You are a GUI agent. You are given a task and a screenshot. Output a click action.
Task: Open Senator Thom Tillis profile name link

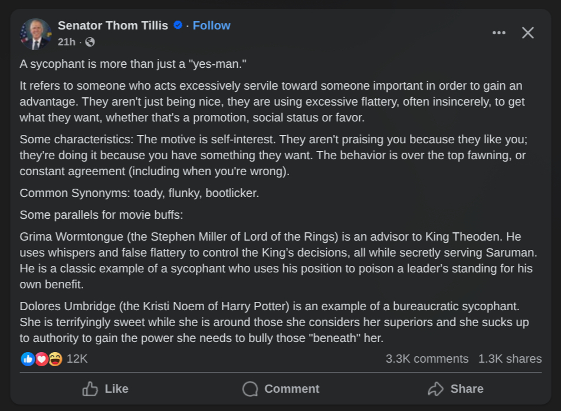113,25
